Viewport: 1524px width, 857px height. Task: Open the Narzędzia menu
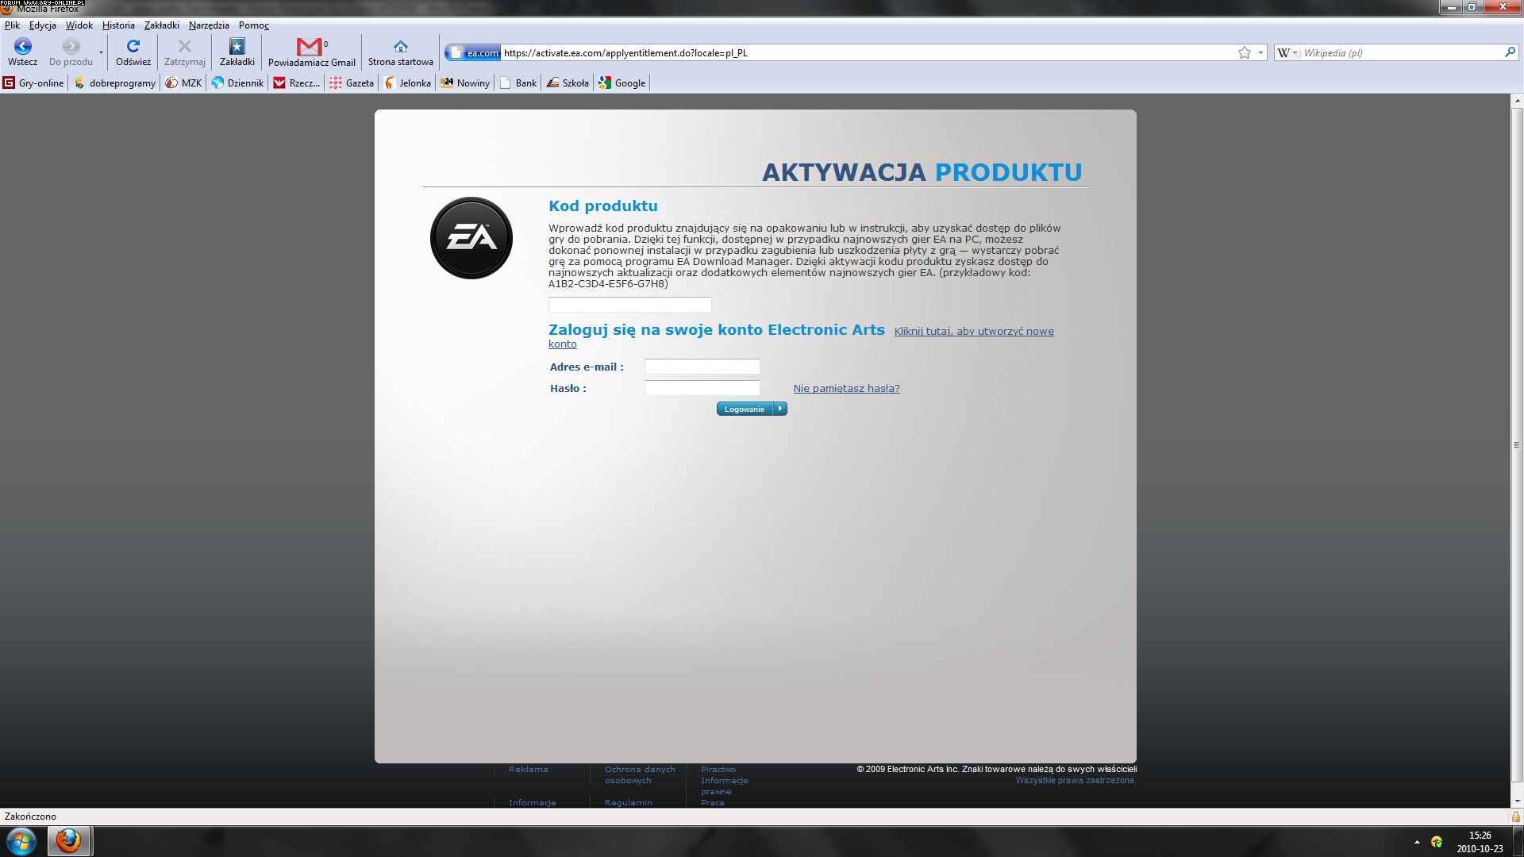(x=209, y=25)
